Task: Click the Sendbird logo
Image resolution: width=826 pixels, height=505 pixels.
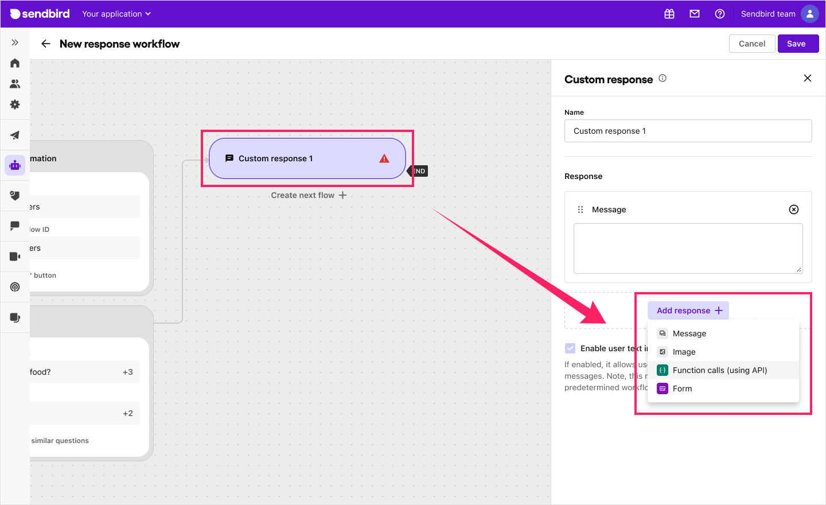Action: (40, 14)
